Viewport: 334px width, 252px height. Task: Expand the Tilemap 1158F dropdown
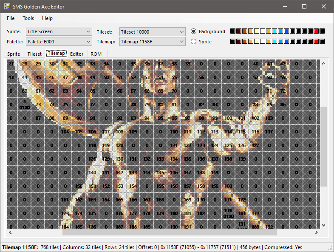152,42
